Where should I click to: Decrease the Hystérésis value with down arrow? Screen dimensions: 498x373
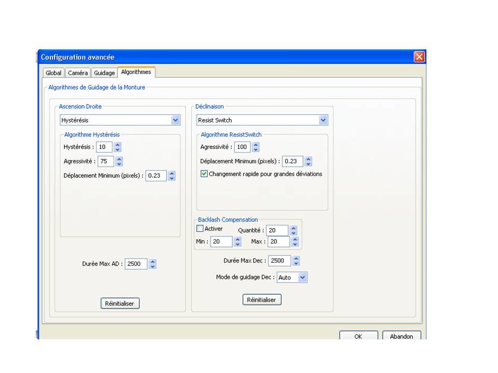(x=118, y=150)
